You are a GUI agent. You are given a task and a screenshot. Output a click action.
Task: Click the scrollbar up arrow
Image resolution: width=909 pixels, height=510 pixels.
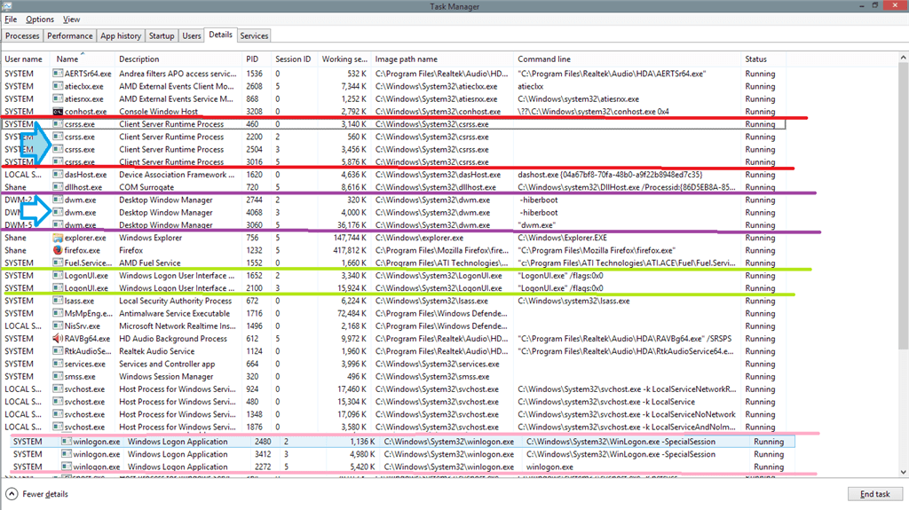[x=903, y=58]
